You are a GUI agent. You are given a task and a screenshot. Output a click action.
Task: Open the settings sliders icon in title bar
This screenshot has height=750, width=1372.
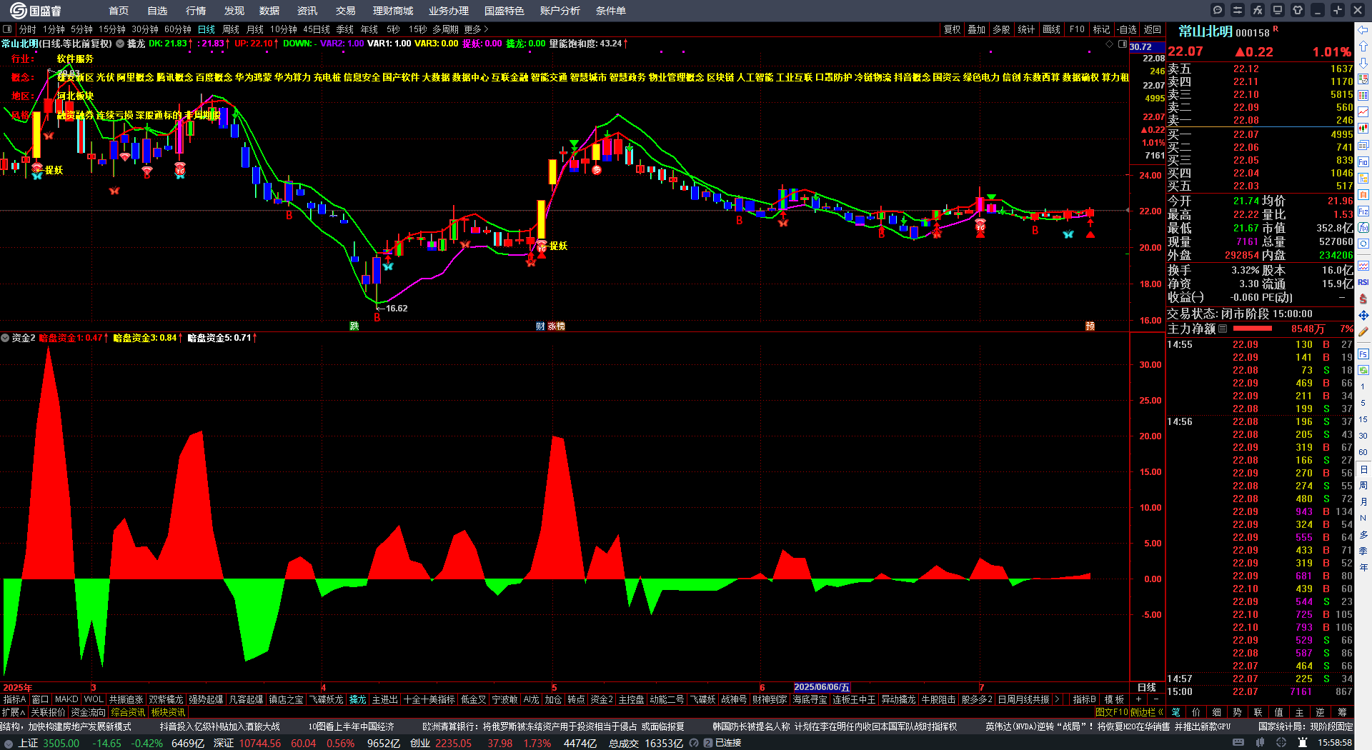[x=1238, y=10]
